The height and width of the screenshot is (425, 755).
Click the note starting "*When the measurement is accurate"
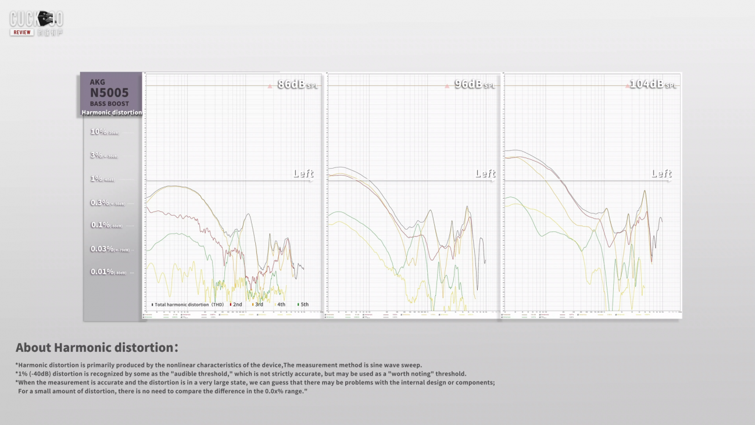click(x=255, y=383)
